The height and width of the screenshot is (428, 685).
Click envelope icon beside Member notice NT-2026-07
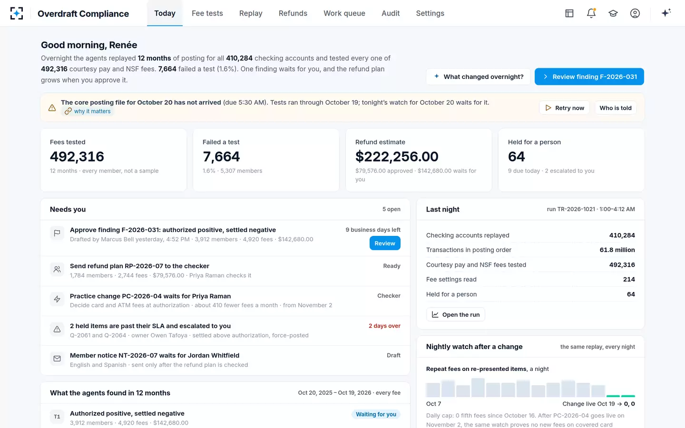(x=57, y=359)
